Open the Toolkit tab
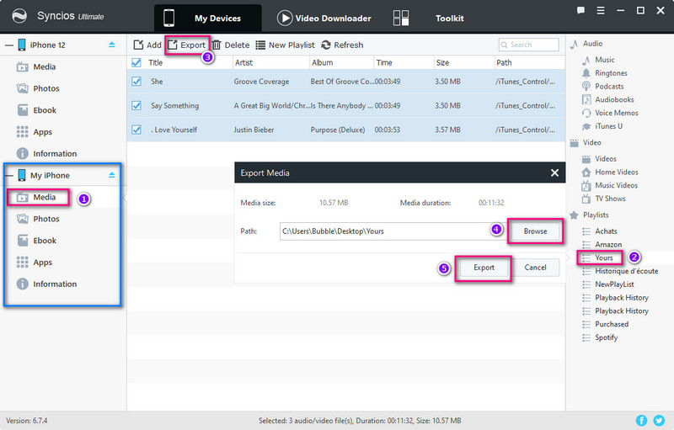Image resolution: width=674 pixels, height=430 pixels. [x=429, y=18]
